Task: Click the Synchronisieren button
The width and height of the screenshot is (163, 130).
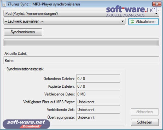Action: point(23,32)
